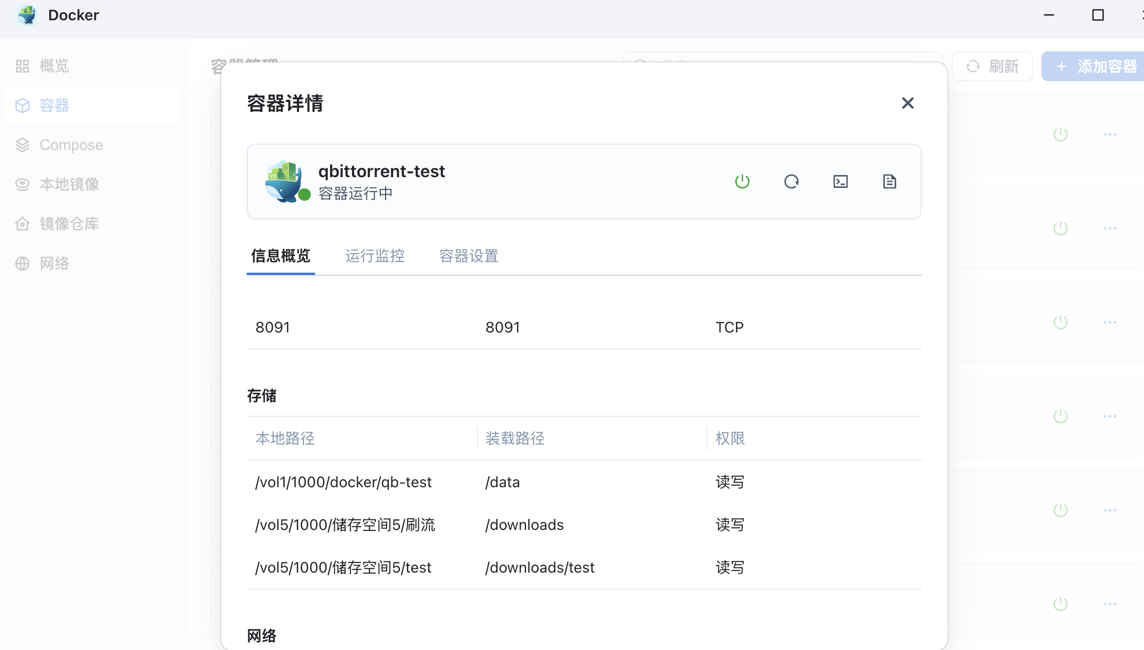This screenshot has width=1144, height=650.
Task: Maximize the Docker window
Action: [1098, 15]
